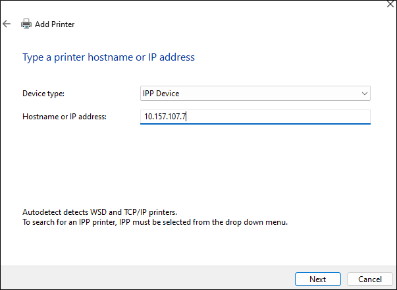The image size is (397, 290).
Task: Select the 'Hostname or IP address:' label
Action: 65,117
